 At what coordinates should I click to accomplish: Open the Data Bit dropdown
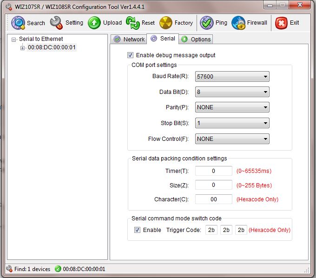(232, 92)
